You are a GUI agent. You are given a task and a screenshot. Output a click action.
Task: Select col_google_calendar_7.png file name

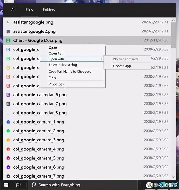tap(40, 104)
